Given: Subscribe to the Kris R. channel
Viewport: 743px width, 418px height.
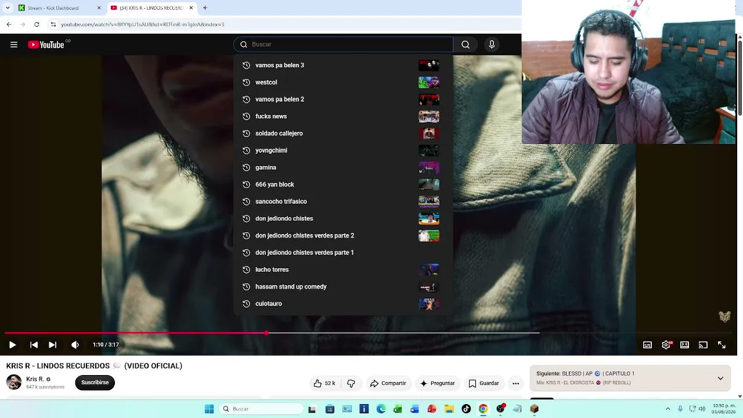Looking at the screenshot, I should (x=95, y=383).
